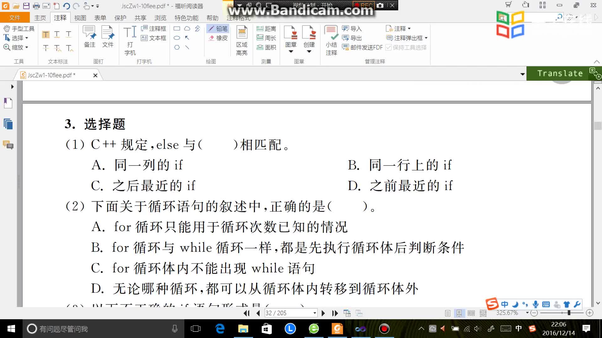Switch to the 主页 ribbon tab
602x338 pixels.
pyautogui.click(x=40, y=18)
